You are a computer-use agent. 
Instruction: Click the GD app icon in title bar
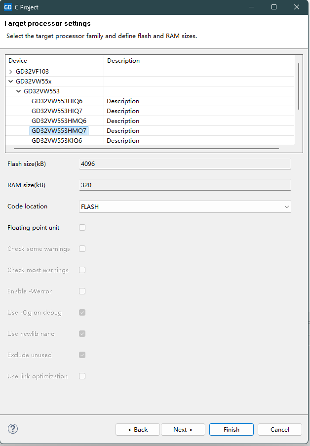pos(7,7)
